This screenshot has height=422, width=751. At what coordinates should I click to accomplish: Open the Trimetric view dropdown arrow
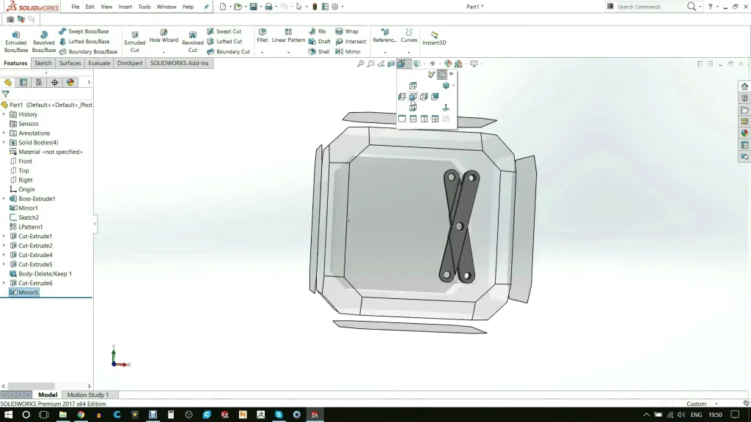(453, 86)
